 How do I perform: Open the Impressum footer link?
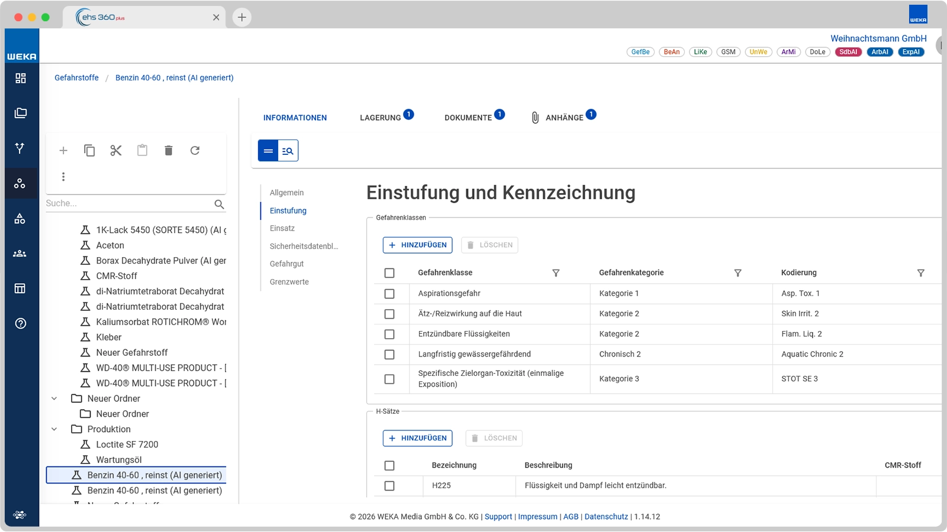pos(537,517)
